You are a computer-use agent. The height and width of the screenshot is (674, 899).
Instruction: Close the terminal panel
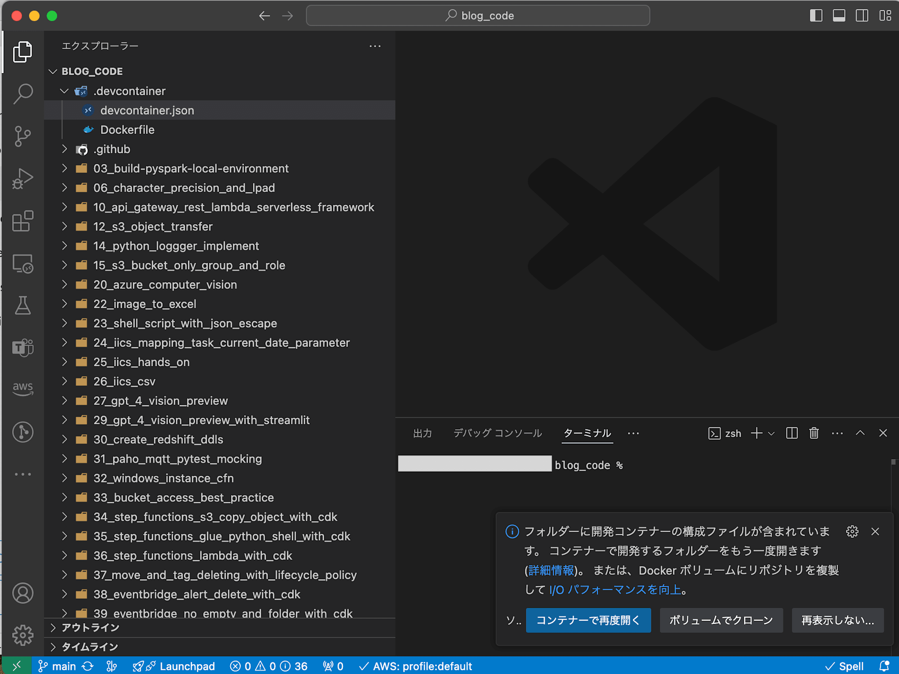(x=883, y=433)
